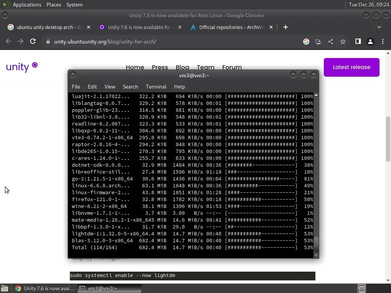Click the Chrome window menu button at top-left
Image resolution: width=391 pixels, height=293 pixels.
click(x=5, y=15)
